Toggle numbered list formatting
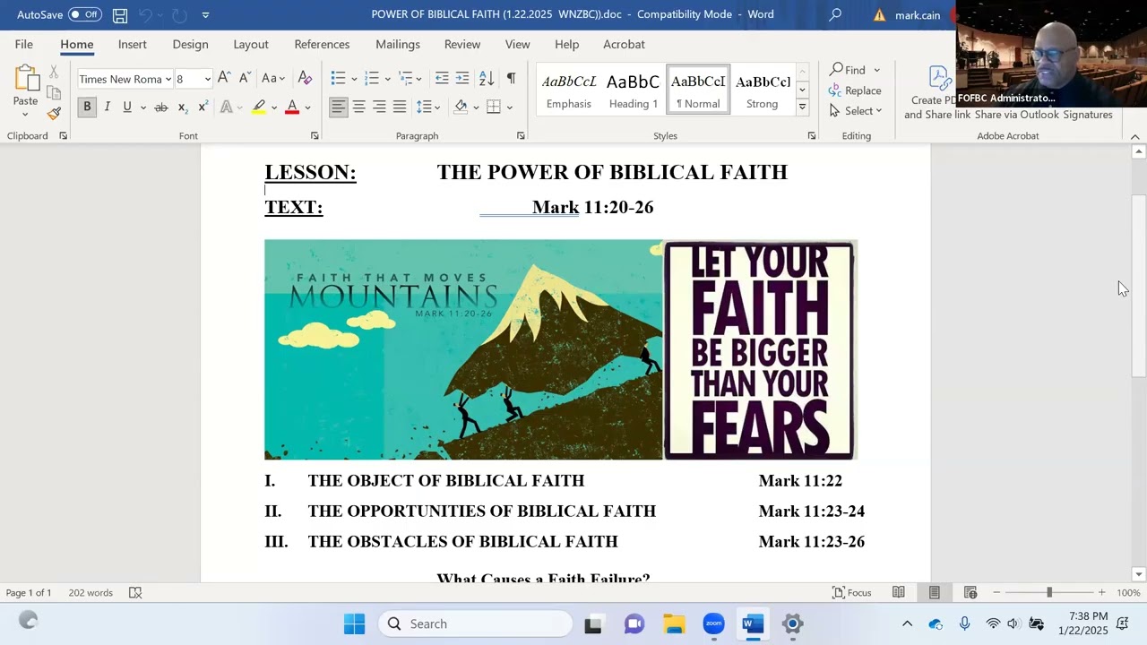The width and height of the screenshot is (1147, 645). (x=372, y=79)
